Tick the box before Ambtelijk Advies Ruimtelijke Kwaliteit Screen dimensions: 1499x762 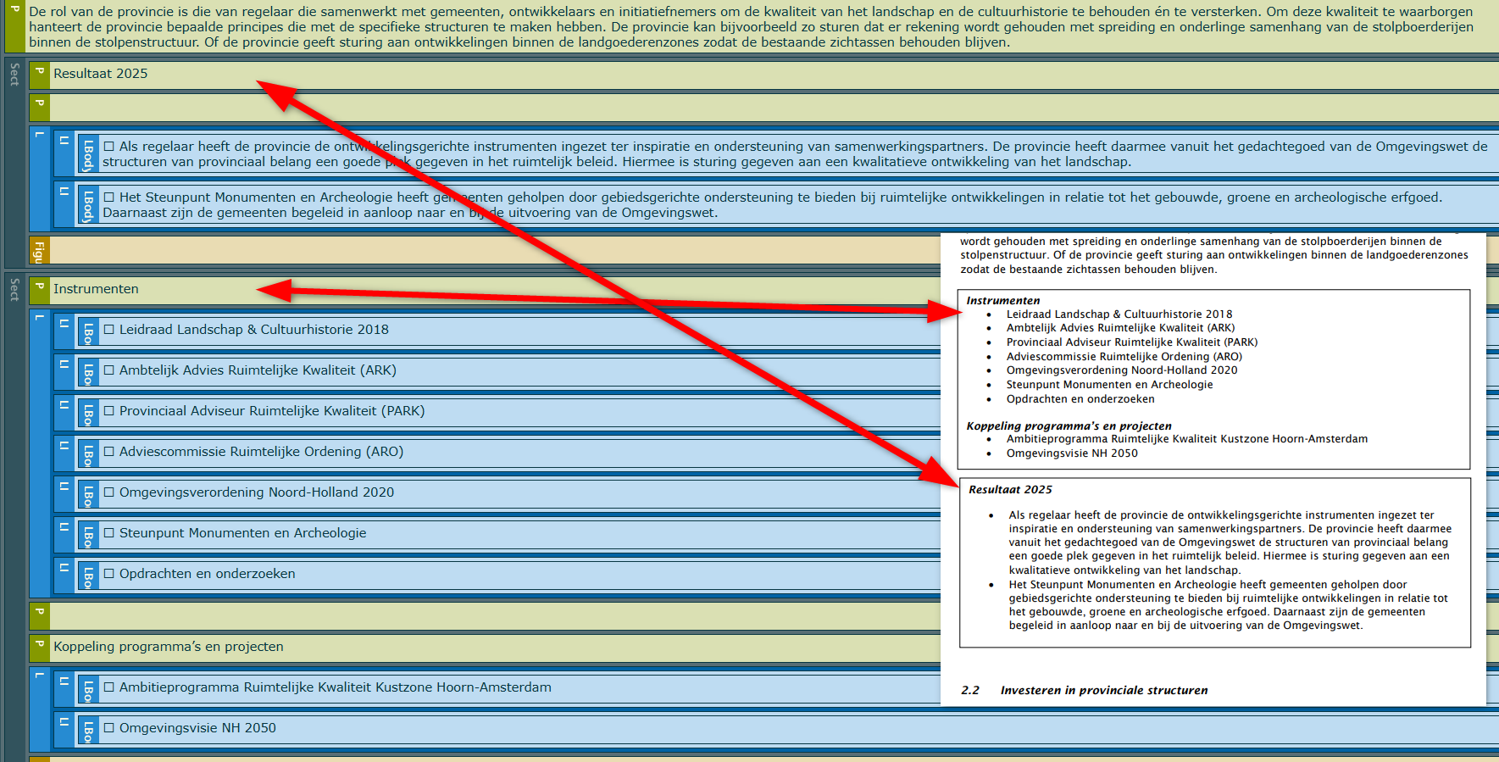point(108,370)
